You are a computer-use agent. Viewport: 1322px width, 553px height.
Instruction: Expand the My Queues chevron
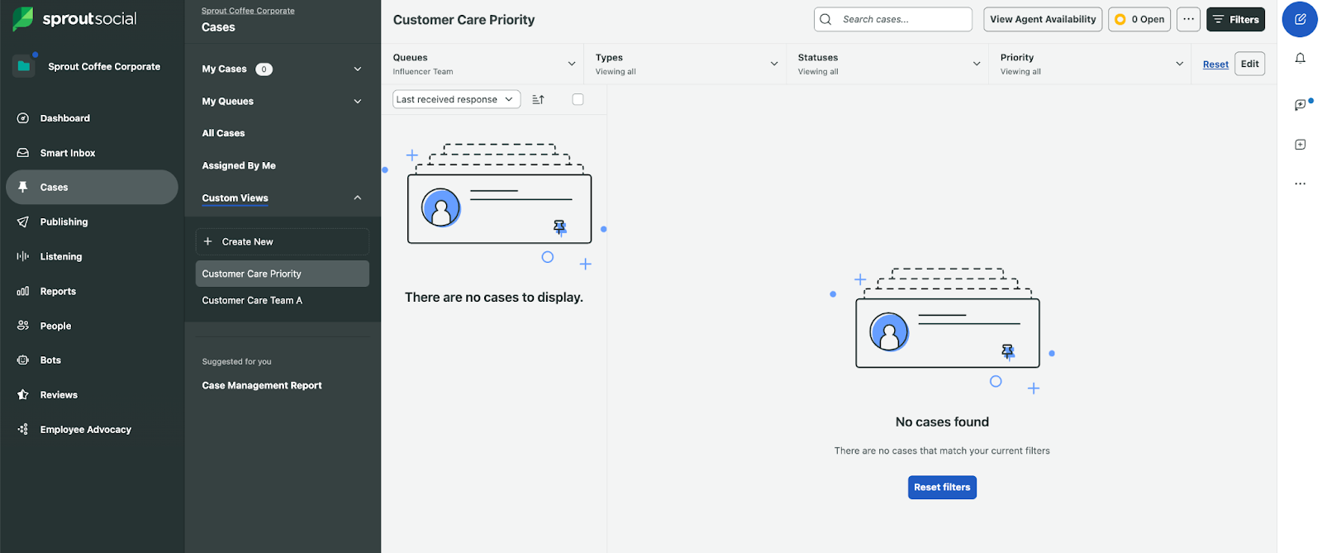tap(358, 102)
